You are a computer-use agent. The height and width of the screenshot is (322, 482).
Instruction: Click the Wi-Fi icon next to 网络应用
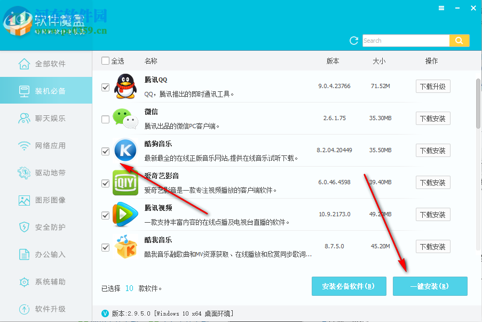[x=24, y=146]
